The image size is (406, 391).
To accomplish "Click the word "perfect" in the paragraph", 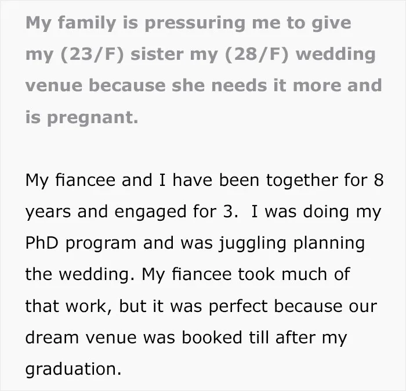I will click(238, 307).
